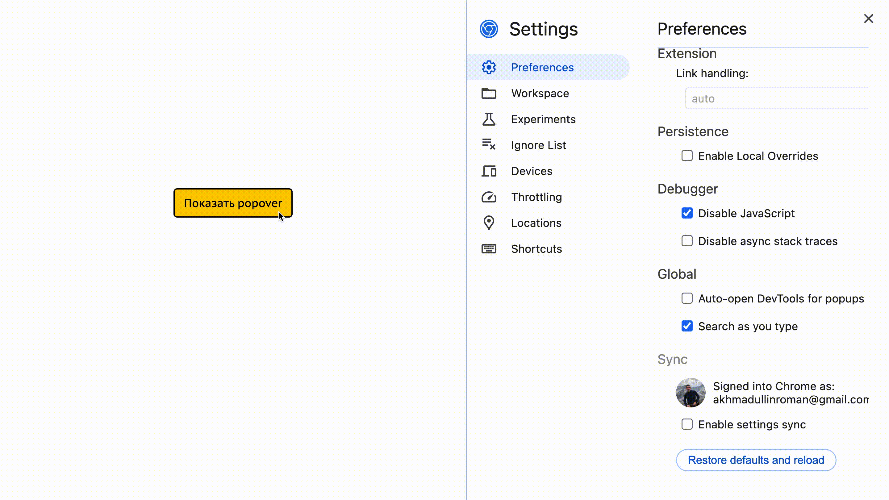The image size is (889, 500).
Task: Click the Locations pin icon
Action: [x=489, y=223]
